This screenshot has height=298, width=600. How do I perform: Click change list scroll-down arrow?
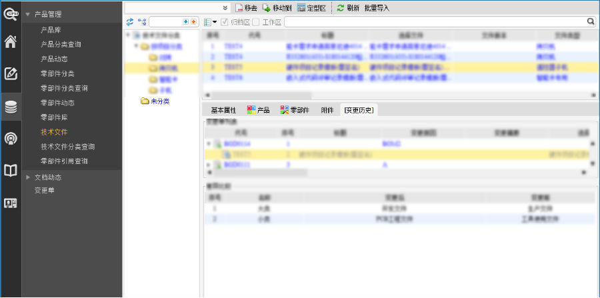tap(593, 163)
